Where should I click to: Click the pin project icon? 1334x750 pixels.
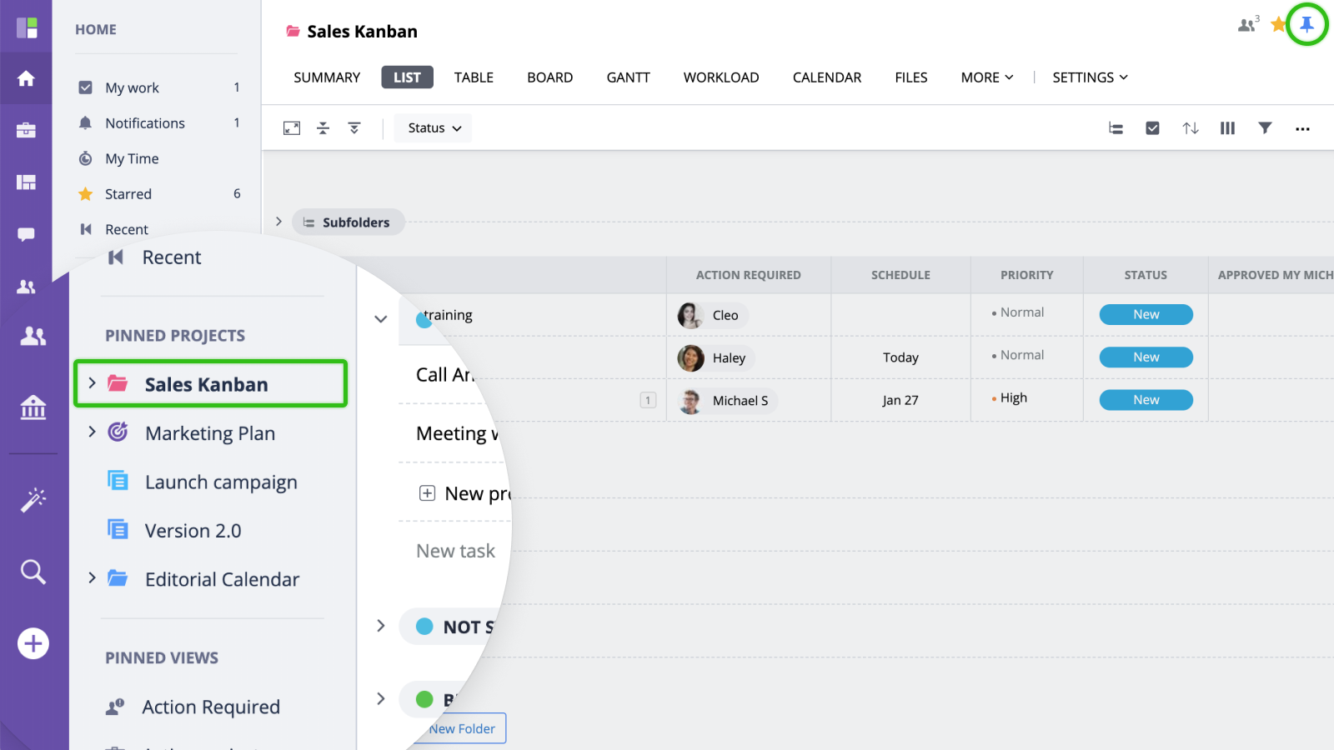tap(1306, 24)
